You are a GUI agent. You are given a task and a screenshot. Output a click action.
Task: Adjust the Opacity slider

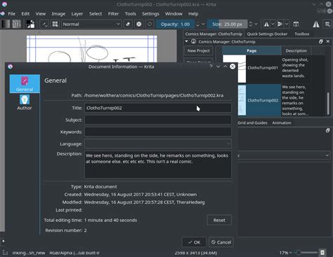pyautogui.click(x=175, y=24)
